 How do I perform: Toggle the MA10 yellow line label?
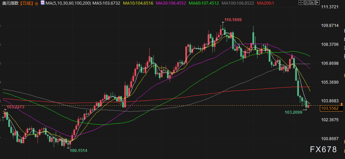click(x=138, y=3)
